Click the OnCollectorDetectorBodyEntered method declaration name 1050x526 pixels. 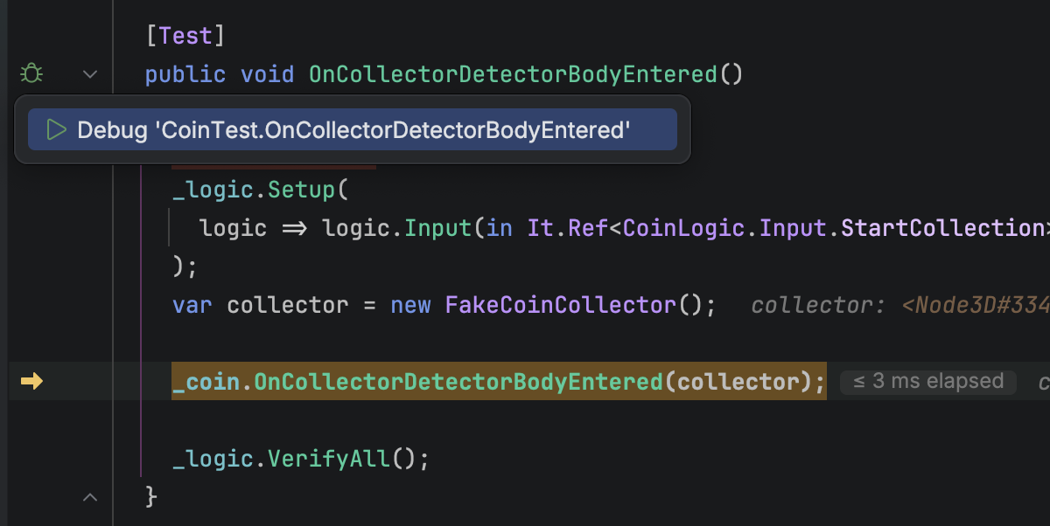513,74
